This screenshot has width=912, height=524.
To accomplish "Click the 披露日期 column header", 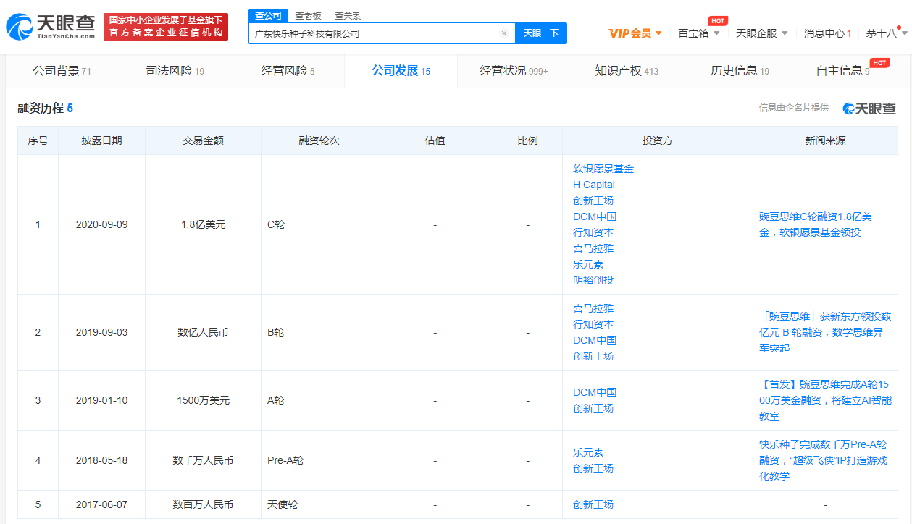I will [x=101, y=140].
